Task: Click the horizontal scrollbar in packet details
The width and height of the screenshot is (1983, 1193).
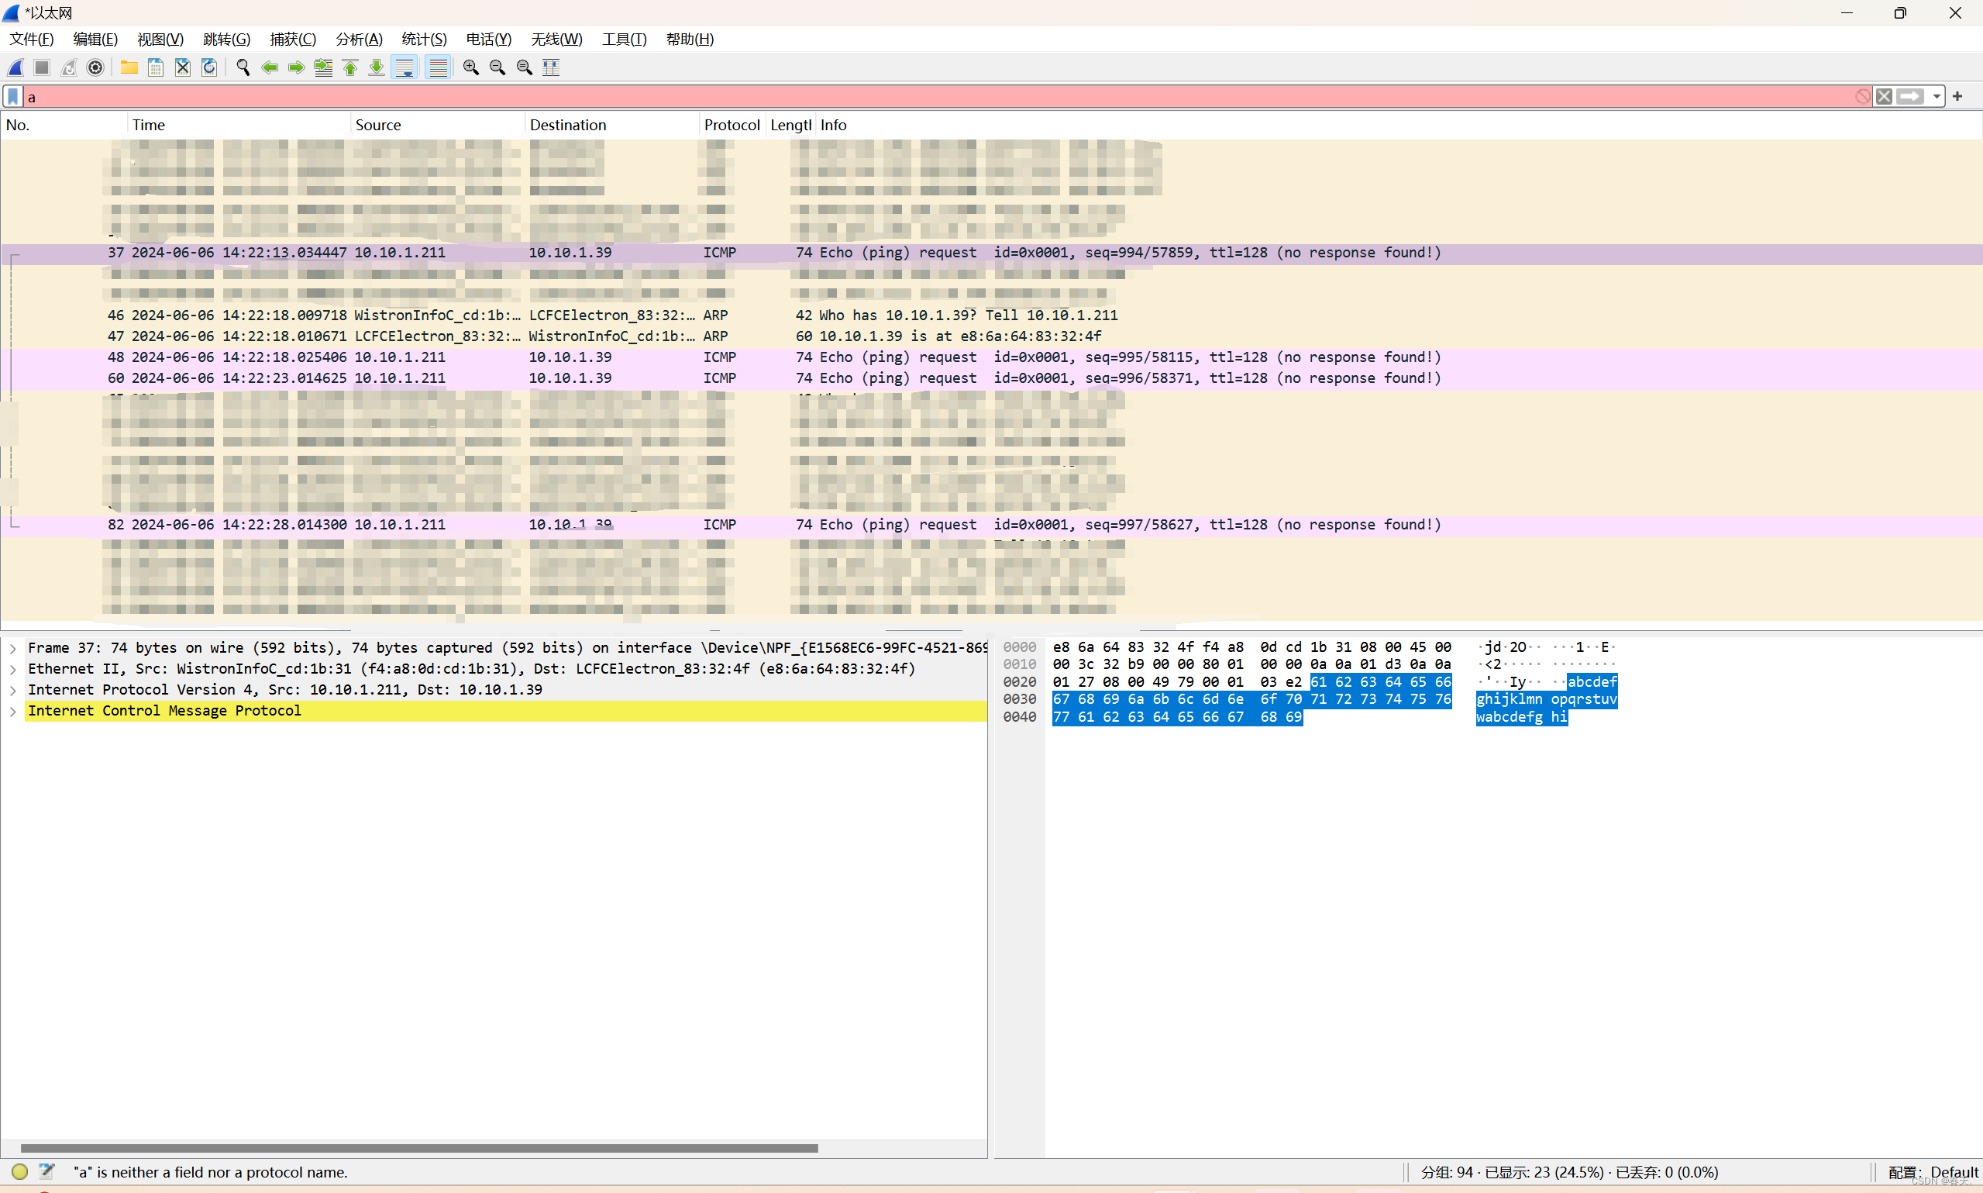Action: 418,1148
